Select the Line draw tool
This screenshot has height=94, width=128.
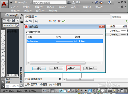point(3,32)
